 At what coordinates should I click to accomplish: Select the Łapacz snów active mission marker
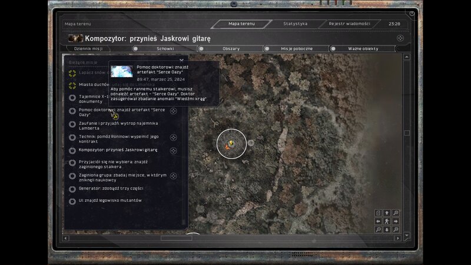tap(72, 73)
